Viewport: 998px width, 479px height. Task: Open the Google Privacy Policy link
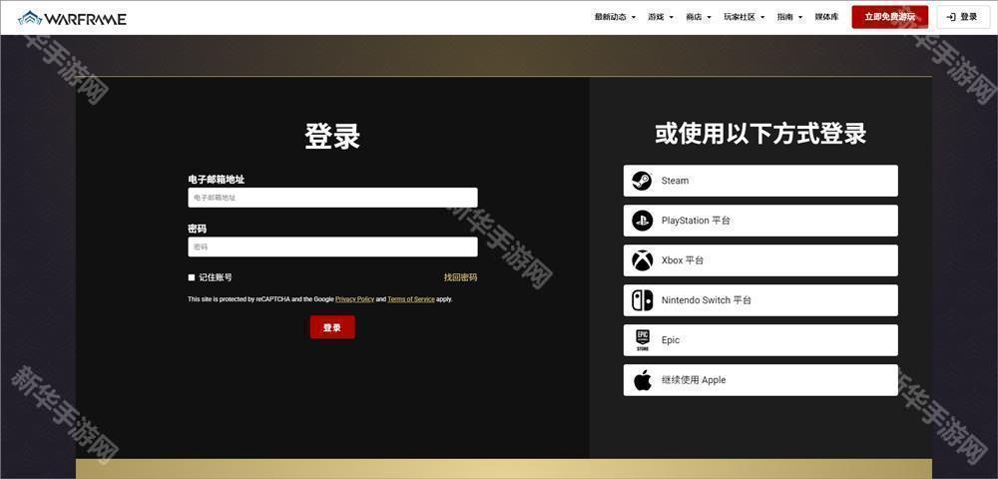(354, 299)
